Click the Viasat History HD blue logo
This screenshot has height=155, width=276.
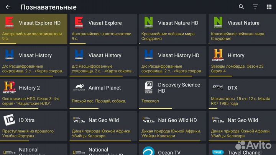click(x=149, y=55)
